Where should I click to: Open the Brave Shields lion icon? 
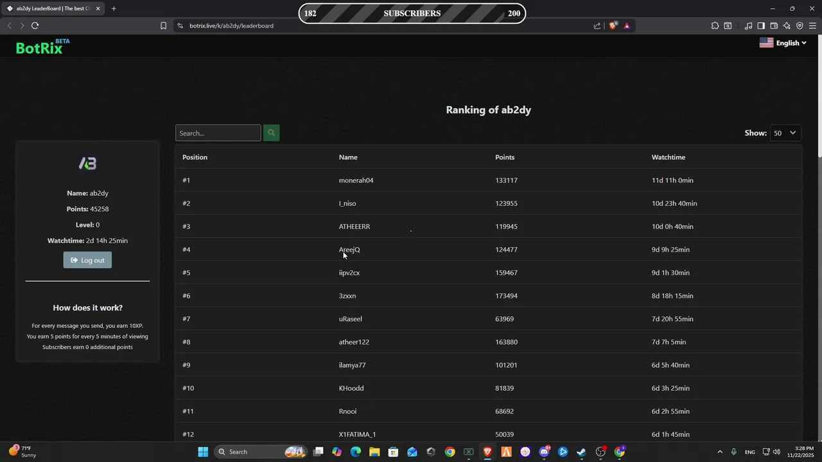point(613,26)
